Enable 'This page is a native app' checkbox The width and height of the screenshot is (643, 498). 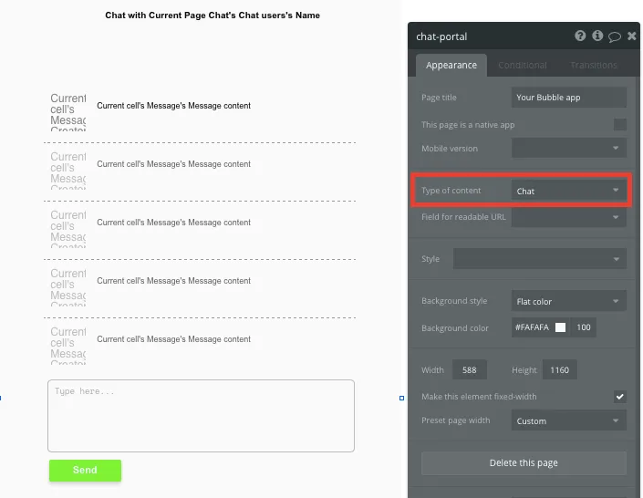click(x=619, y=124)
